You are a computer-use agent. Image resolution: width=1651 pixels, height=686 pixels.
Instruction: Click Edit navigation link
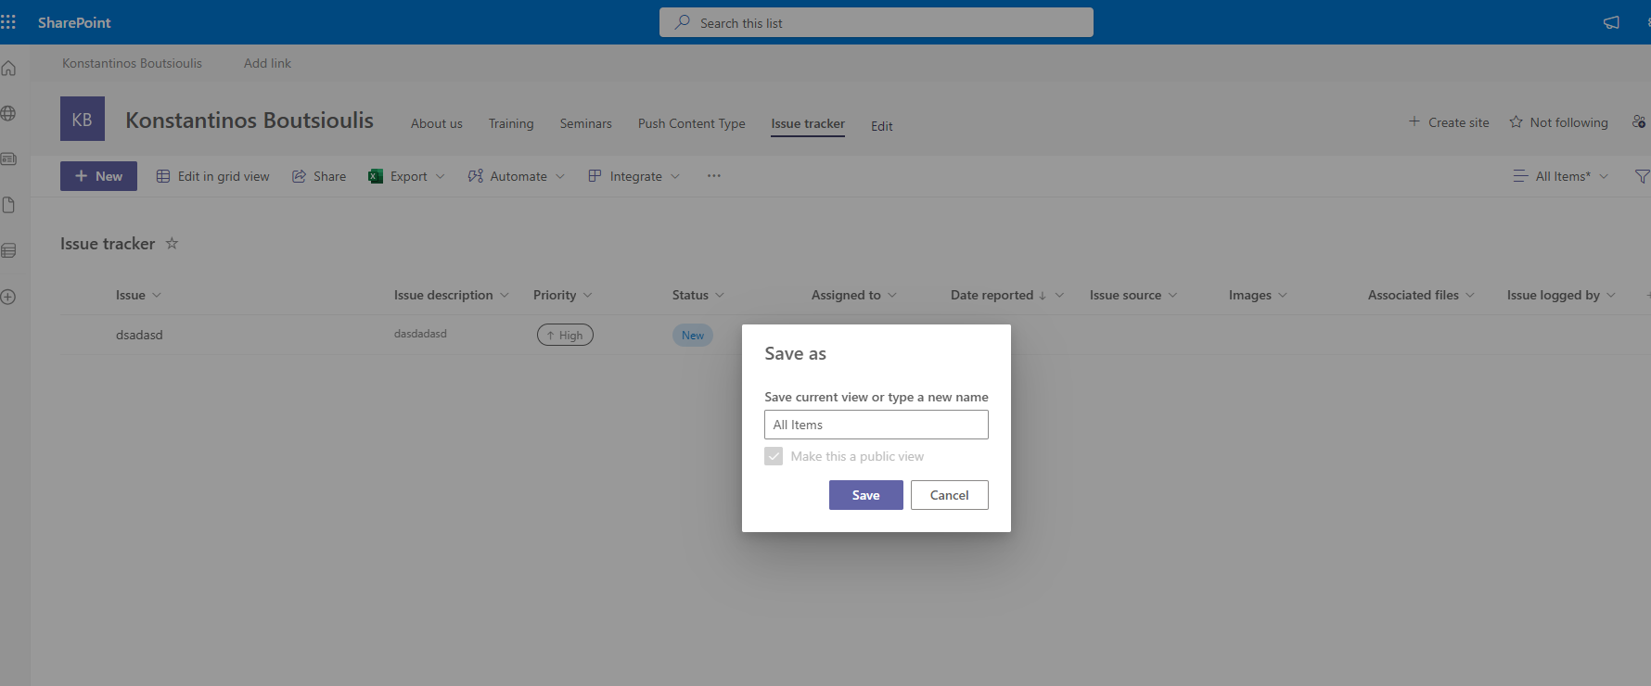tap(882, 126)
